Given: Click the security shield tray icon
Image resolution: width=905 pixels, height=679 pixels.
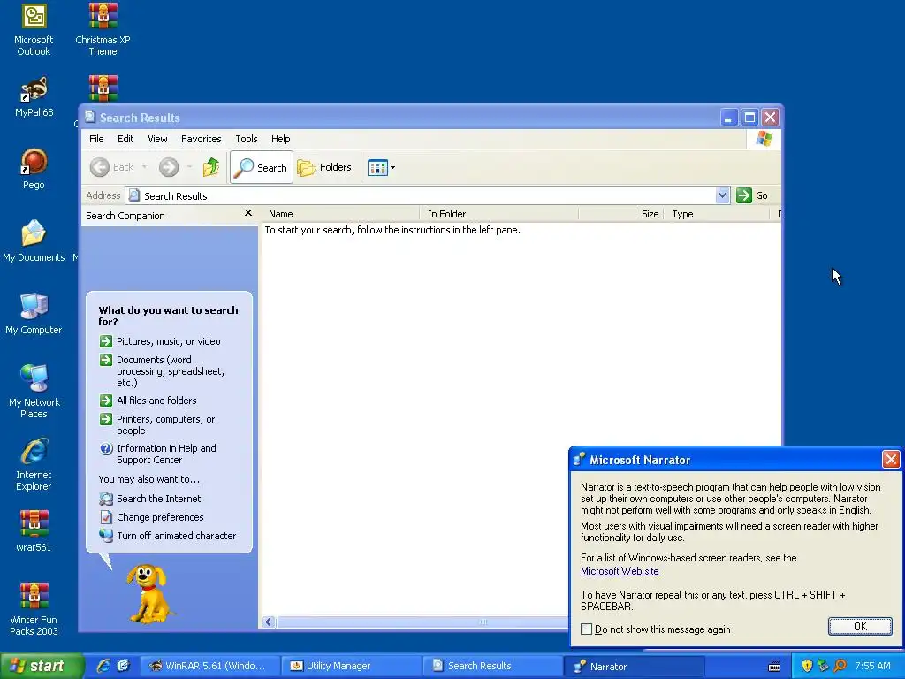Looking at the screenshot, I should (807, 666).
